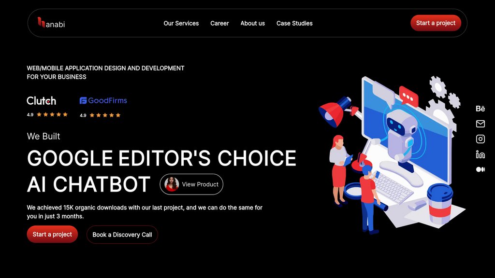
Task: Select About us in the navigation
Action: point(253,23)
